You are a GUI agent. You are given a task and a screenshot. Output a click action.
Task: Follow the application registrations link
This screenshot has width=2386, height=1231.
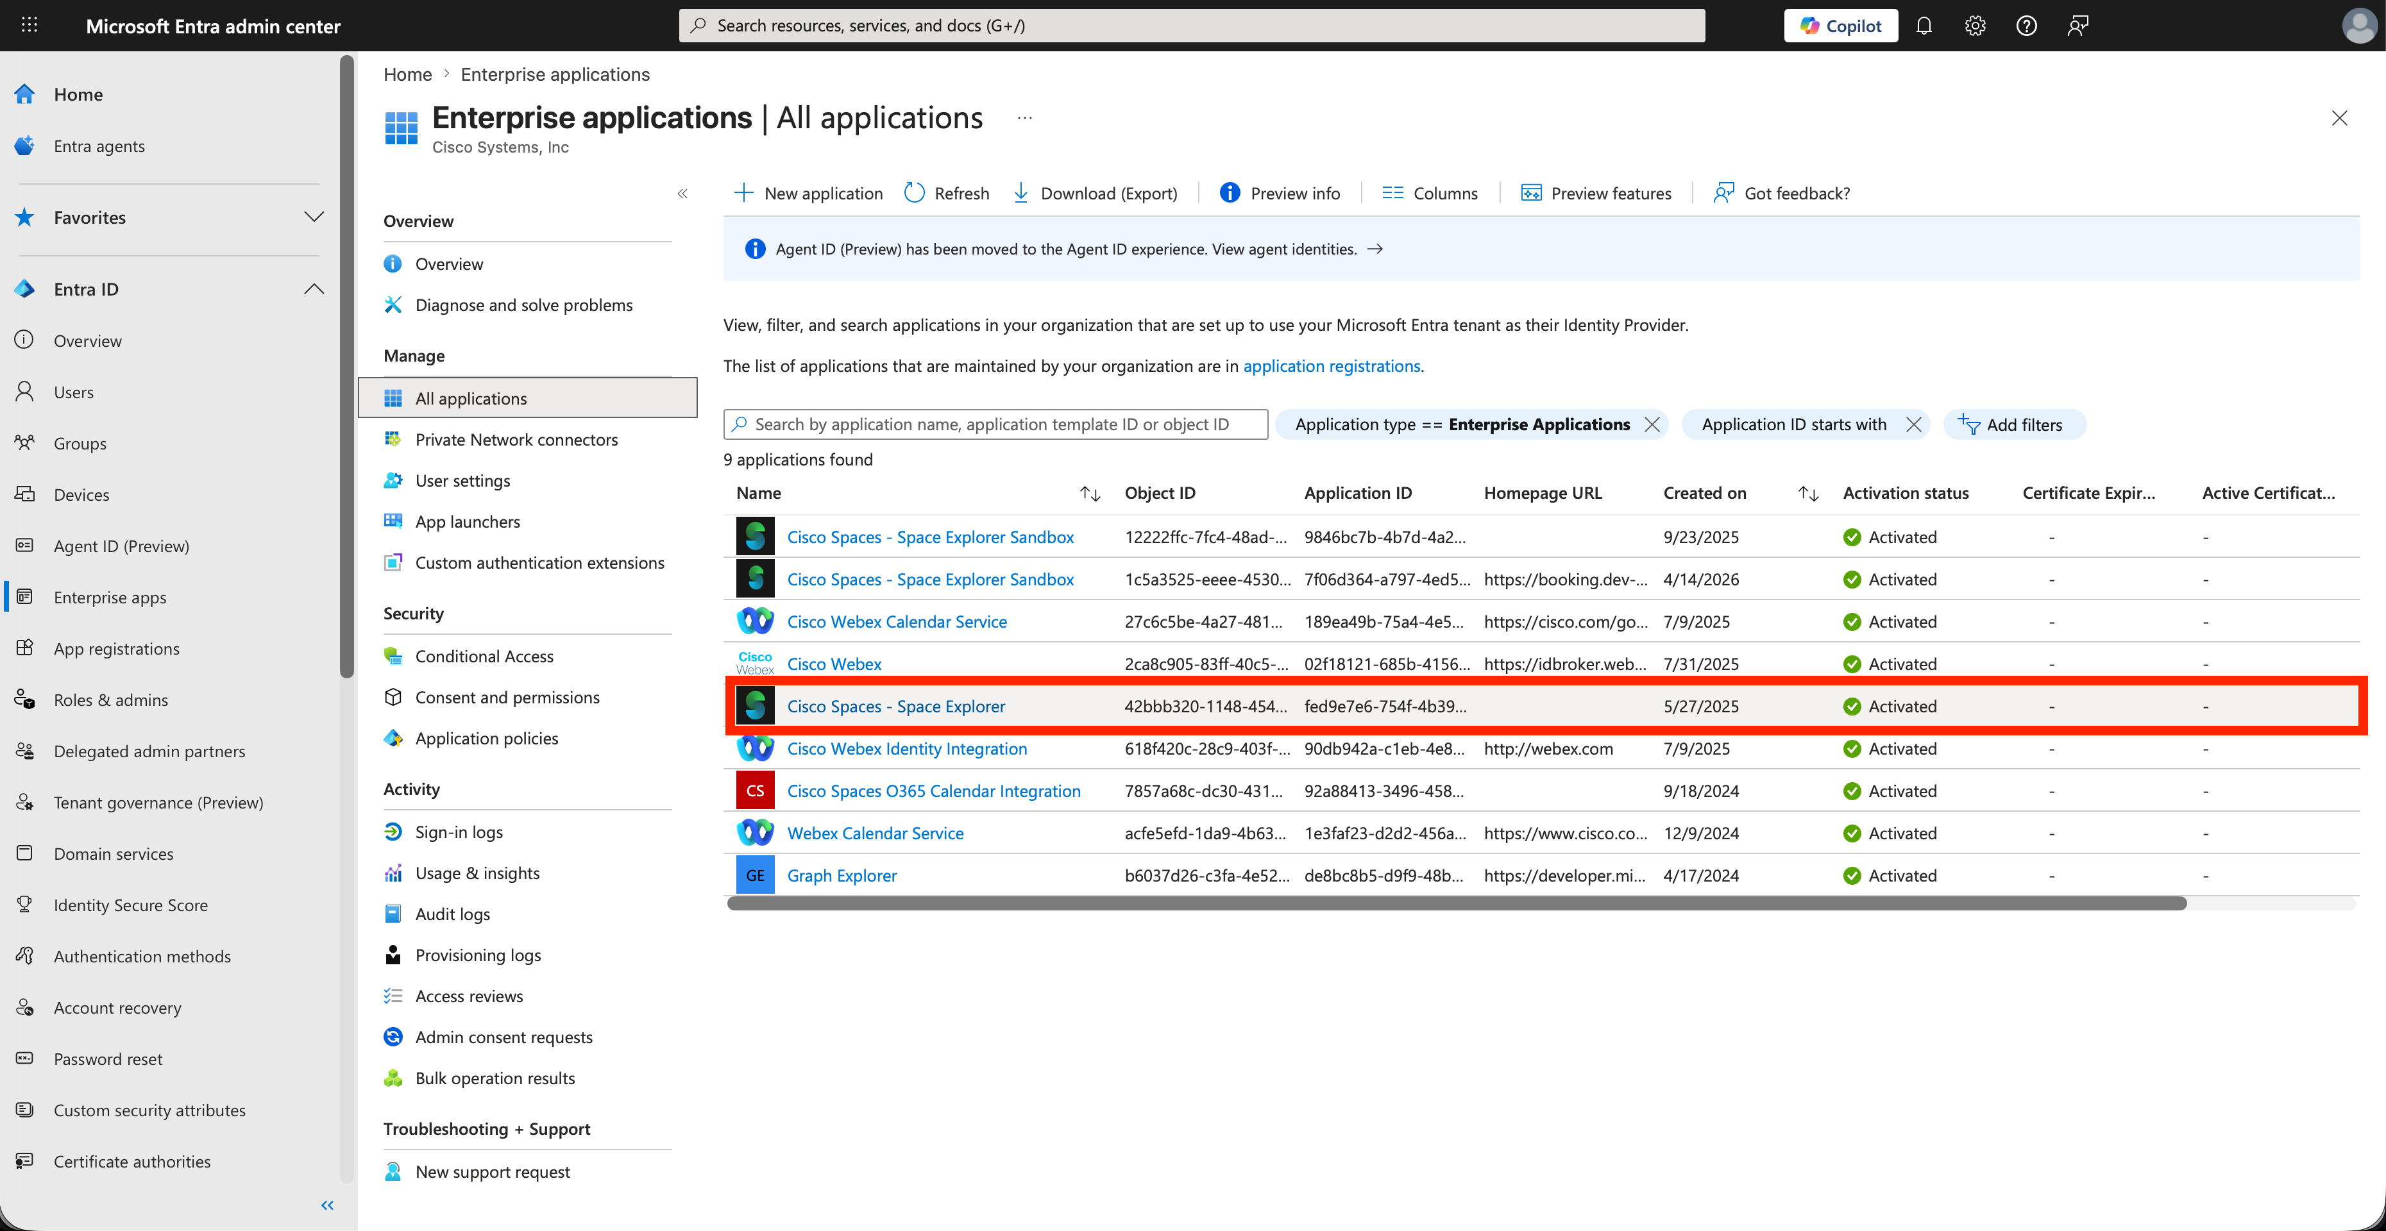1331,365
